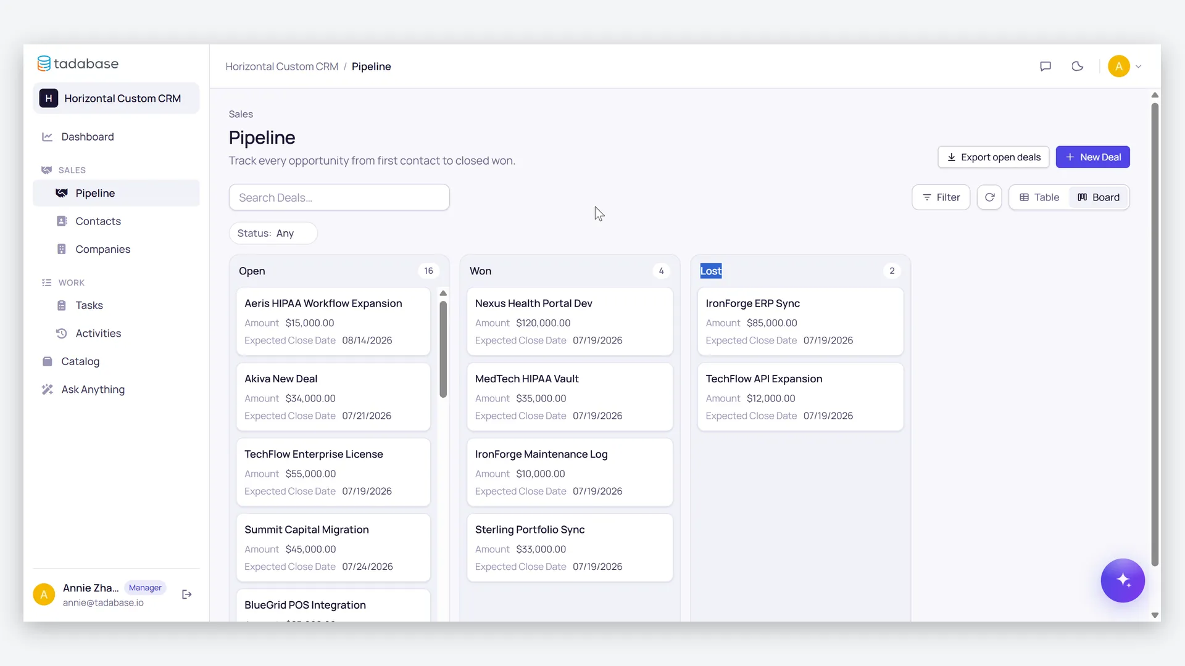Open TechFlow API Expansion deal

800,397
